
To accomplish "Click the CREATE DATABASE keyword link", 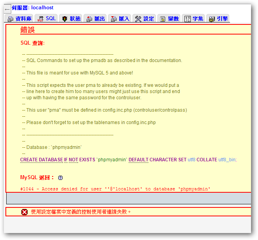I will pos(42,160).
